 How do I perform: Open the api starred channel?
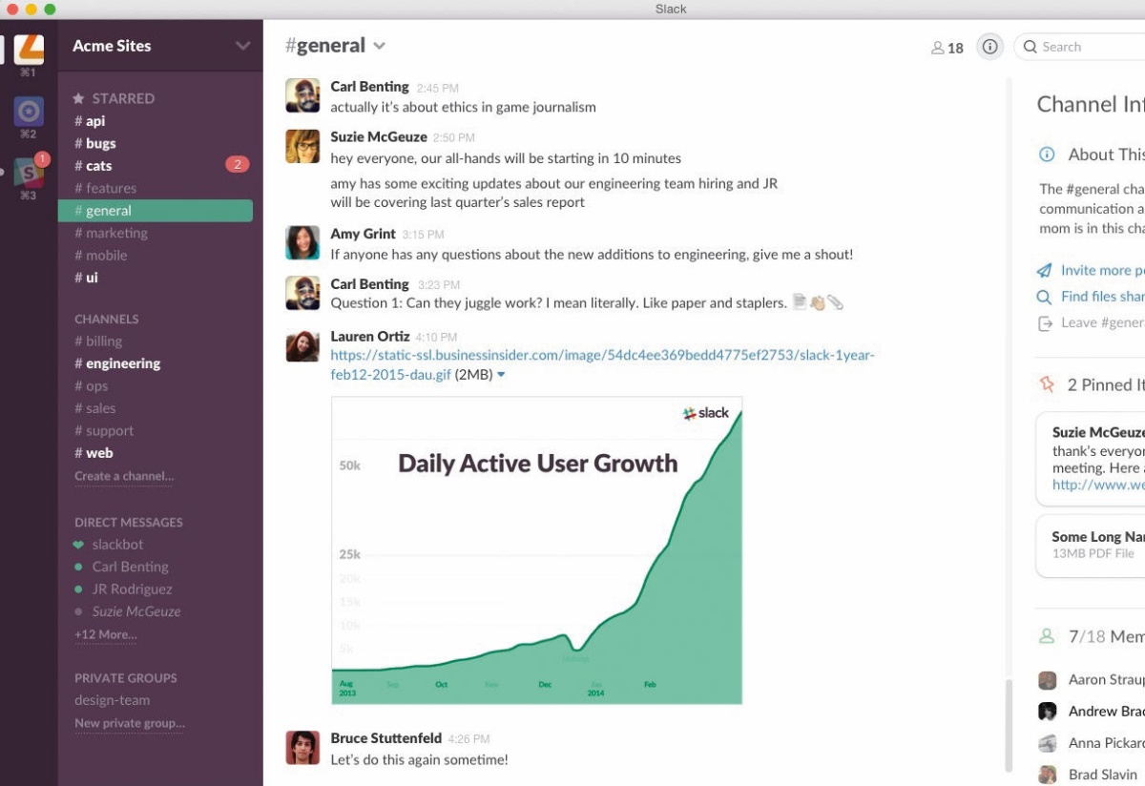[x=90, y=121]
